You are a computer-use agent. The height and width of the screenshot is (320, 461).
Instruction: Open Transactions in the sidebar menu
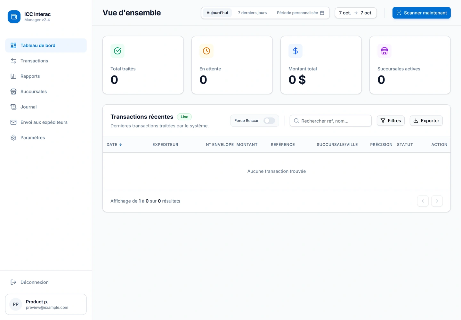pos(46,61)
